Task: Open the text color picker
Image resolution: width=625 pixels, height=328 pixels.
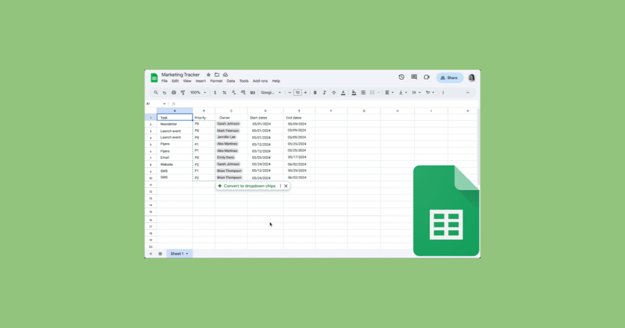Action: coord(343,93)
